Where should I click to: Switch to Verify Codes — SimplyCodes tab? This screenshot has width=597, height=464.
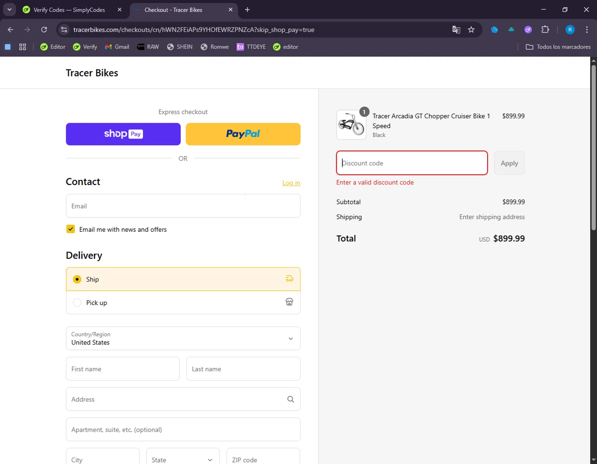coord(69,10)
